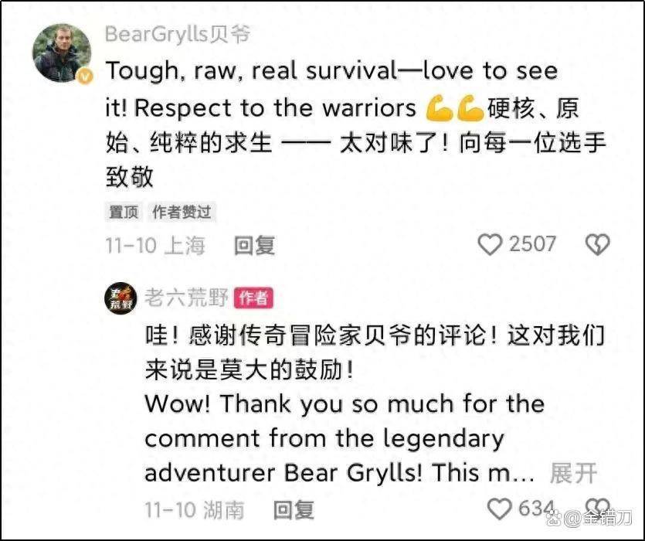Viewport: 645px width, 541px height.
Task: Open 老六荒野 profile avatar
Action: 120,298
